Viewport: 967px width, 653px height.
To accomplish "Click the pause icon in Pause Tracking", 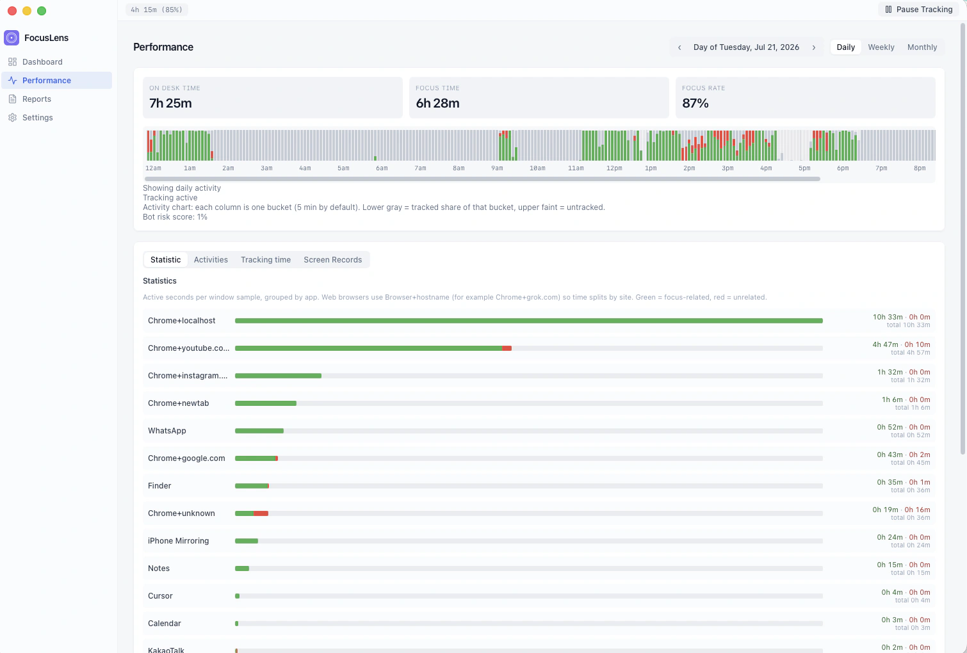I will [x=888, y=10].
